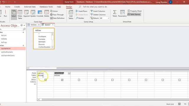Open the undo history dropdown arrow
Image resolution: width=189 pixels, height=106 pixels.
point(6,2)
